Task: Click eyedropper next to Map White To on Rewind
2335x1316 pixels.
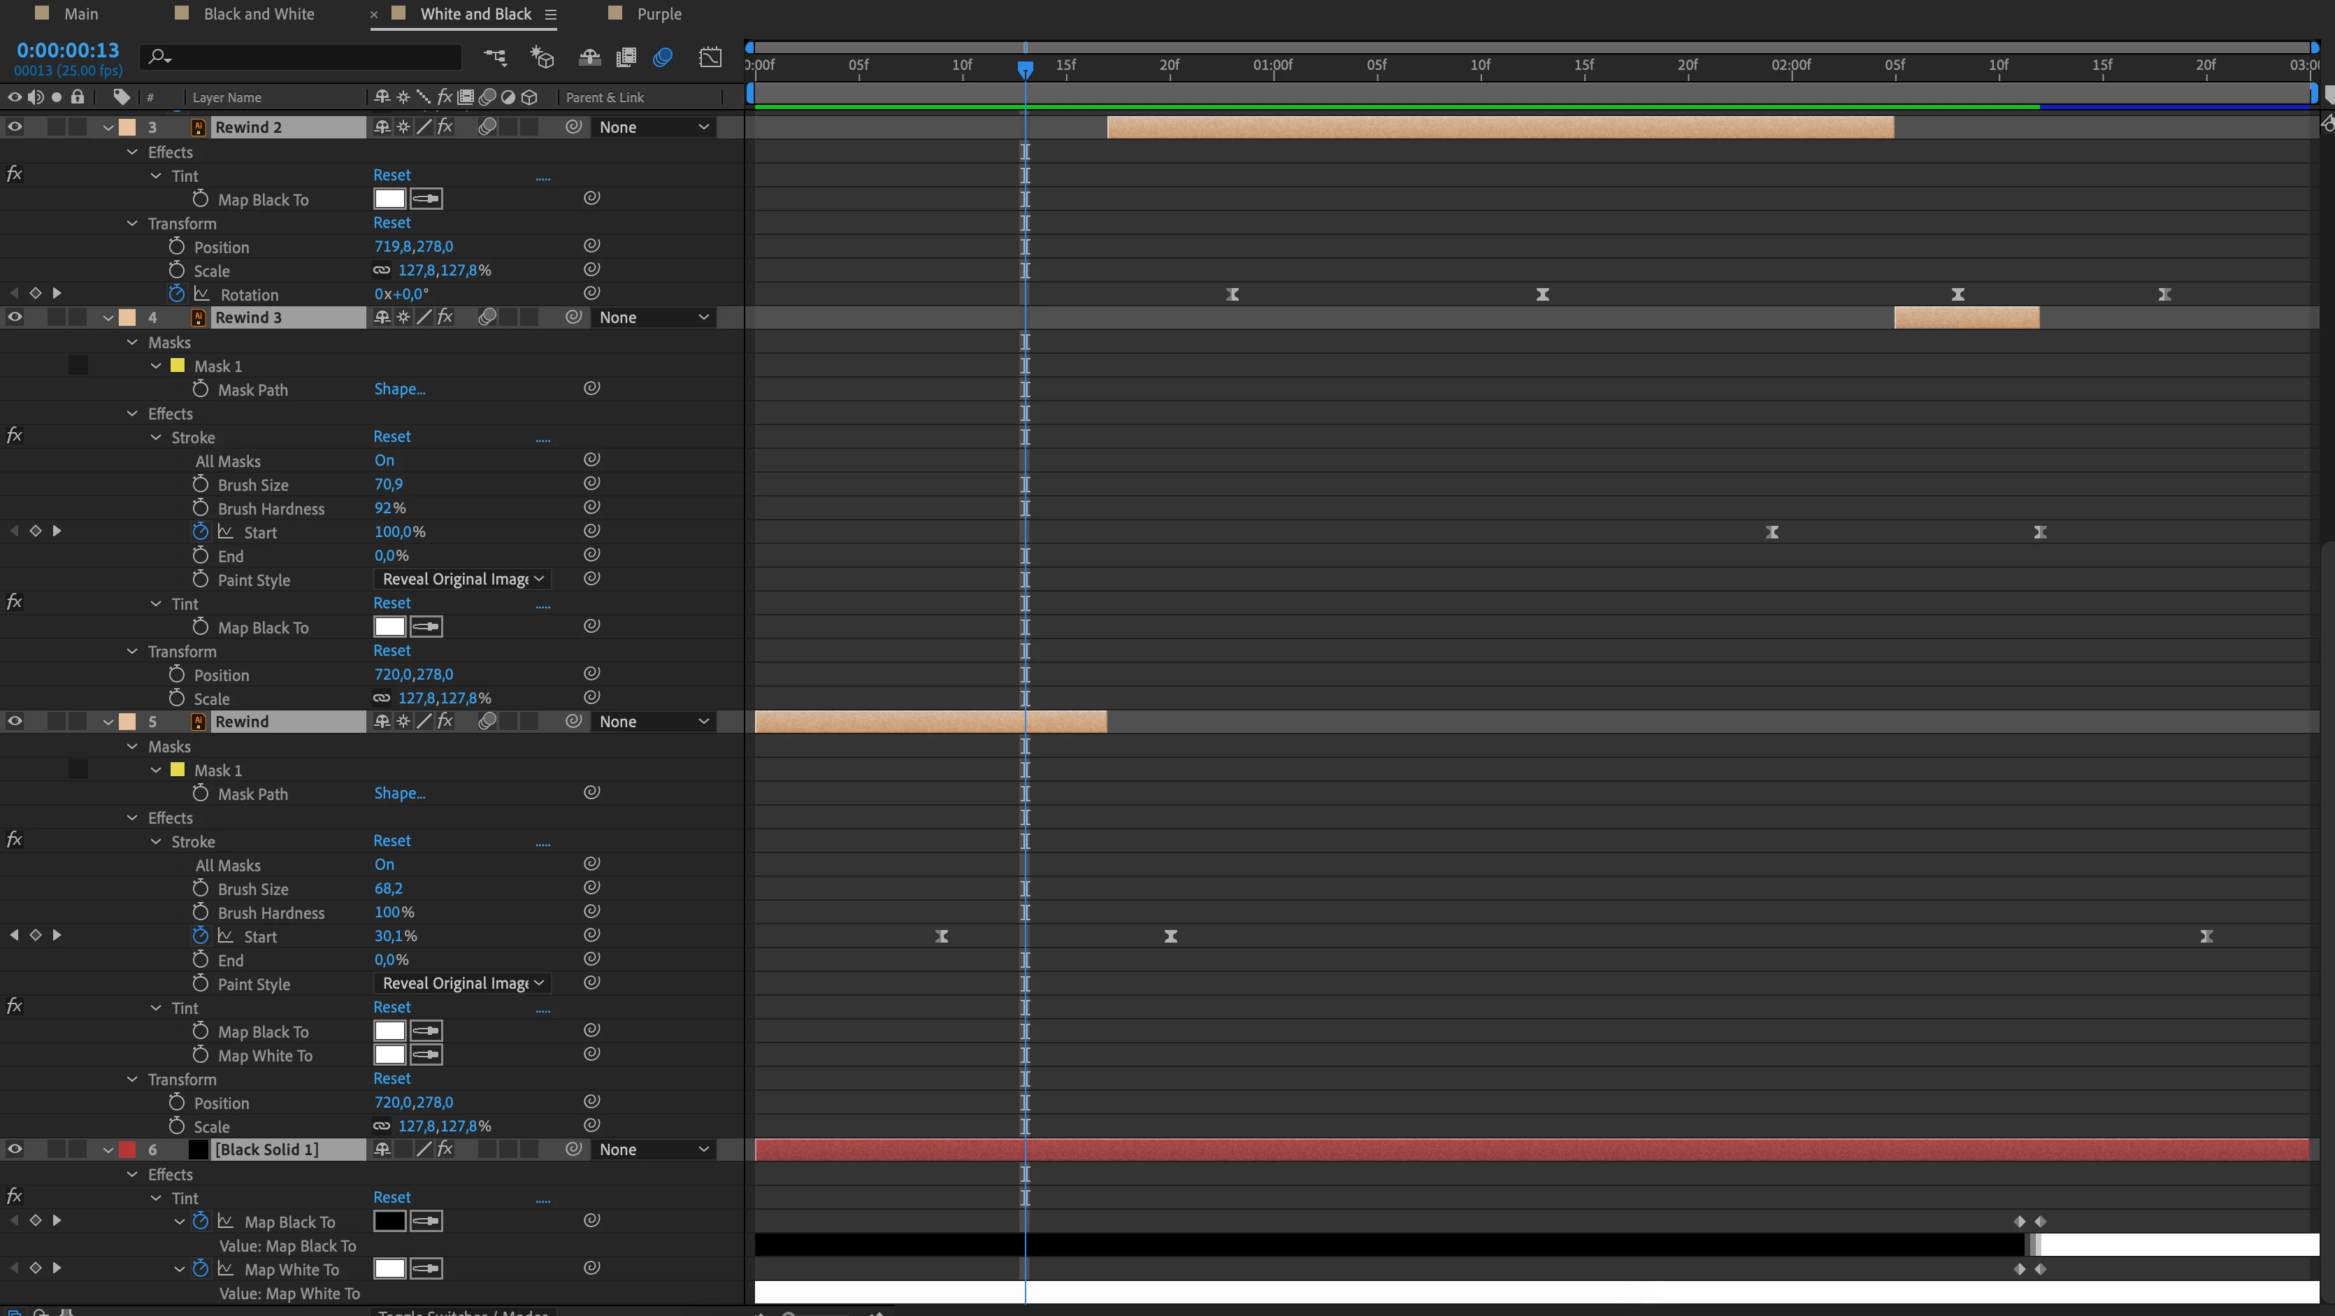Action: click(426, 1055)
